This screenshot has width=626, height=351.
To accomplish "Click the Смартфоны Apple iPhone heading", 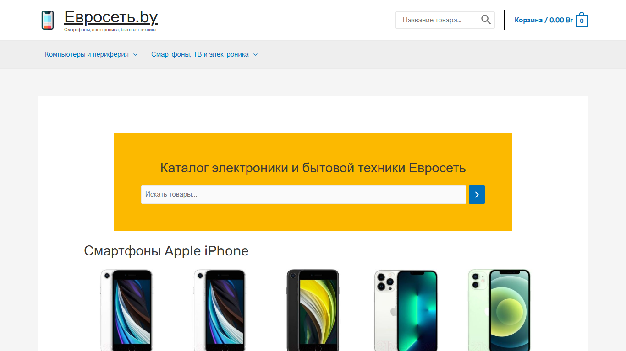I will pos(166,251).
